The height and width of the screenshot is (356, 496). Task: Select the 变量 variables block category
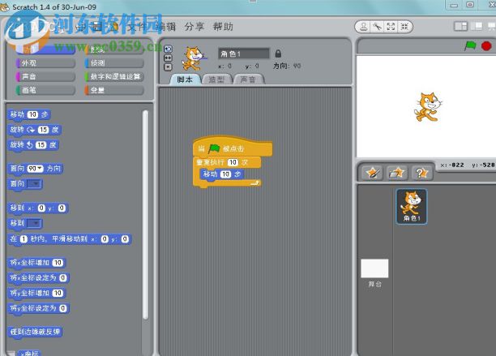114,90
